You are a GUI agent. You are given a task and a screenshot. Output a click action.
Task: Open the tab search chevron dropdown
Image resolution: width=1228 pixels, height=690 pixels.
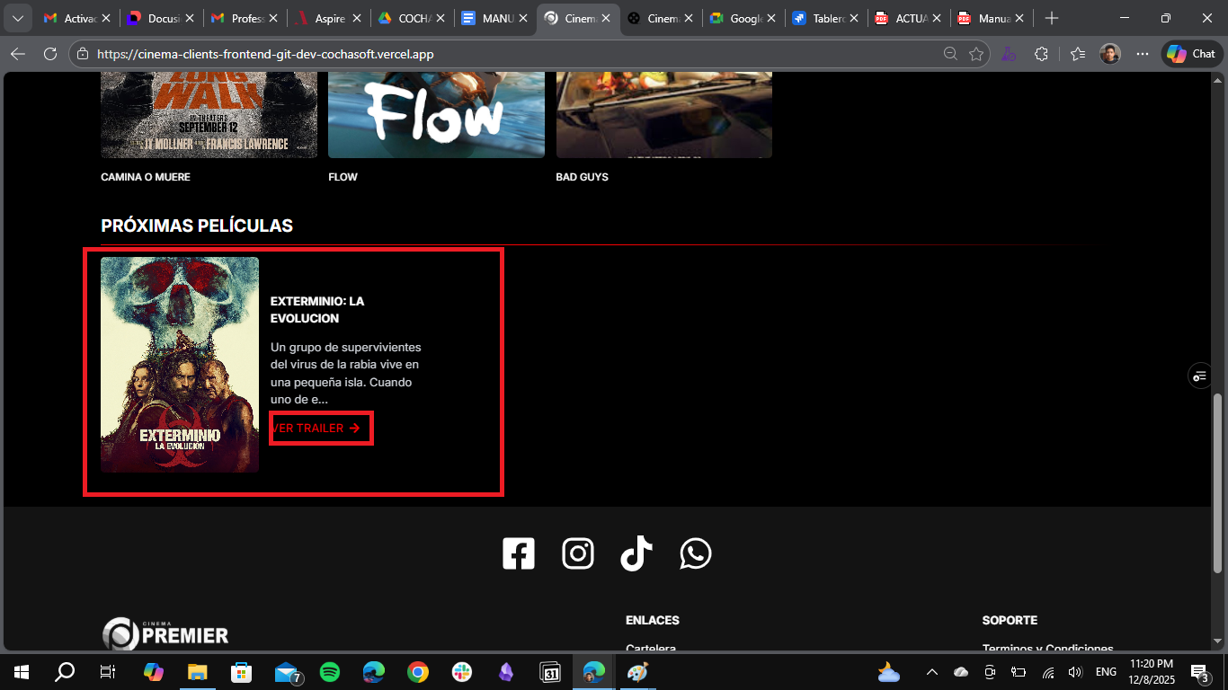point(17,17)
